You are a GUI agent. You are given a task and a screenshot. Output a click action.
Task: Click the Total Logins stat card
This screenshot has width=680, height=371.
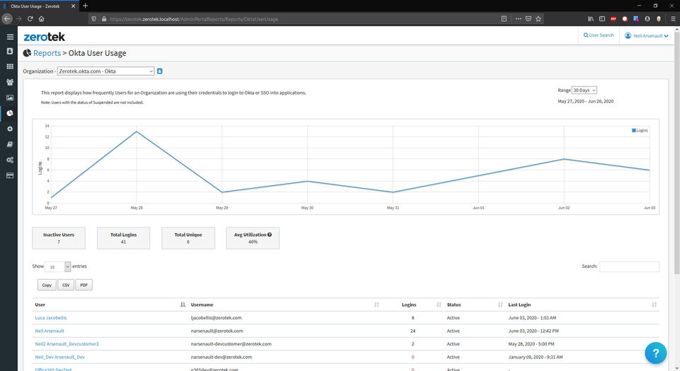click(x=123, y=238)
